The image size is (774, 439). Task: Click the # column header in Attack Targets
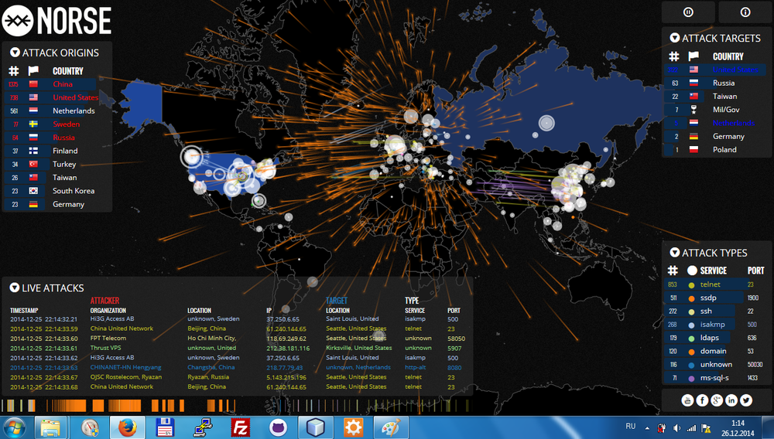tap(674, 56)
